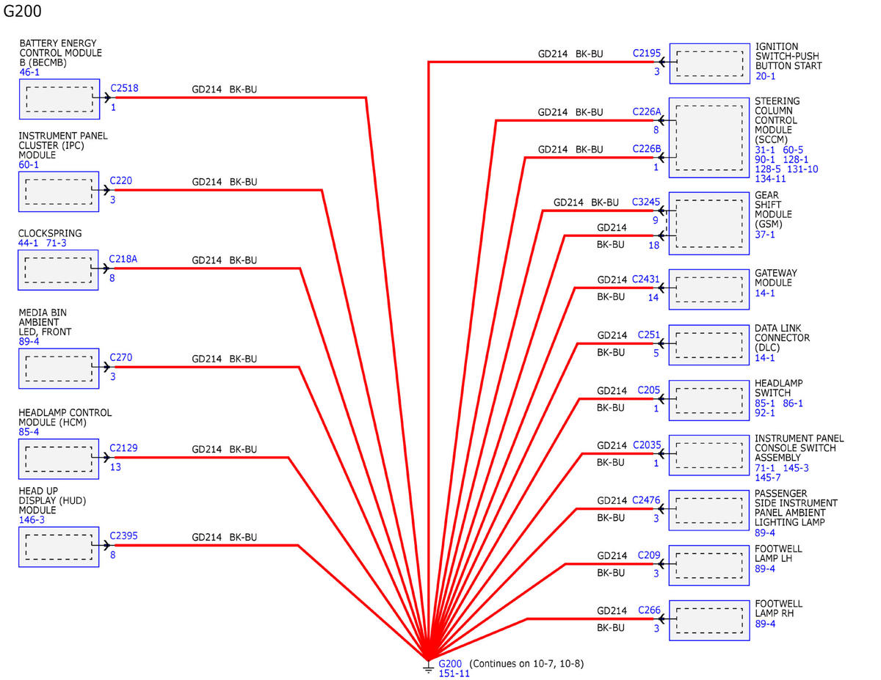
Task: Go to page reference 151-11
Action: pyautogui.click(x=454, y=673)
